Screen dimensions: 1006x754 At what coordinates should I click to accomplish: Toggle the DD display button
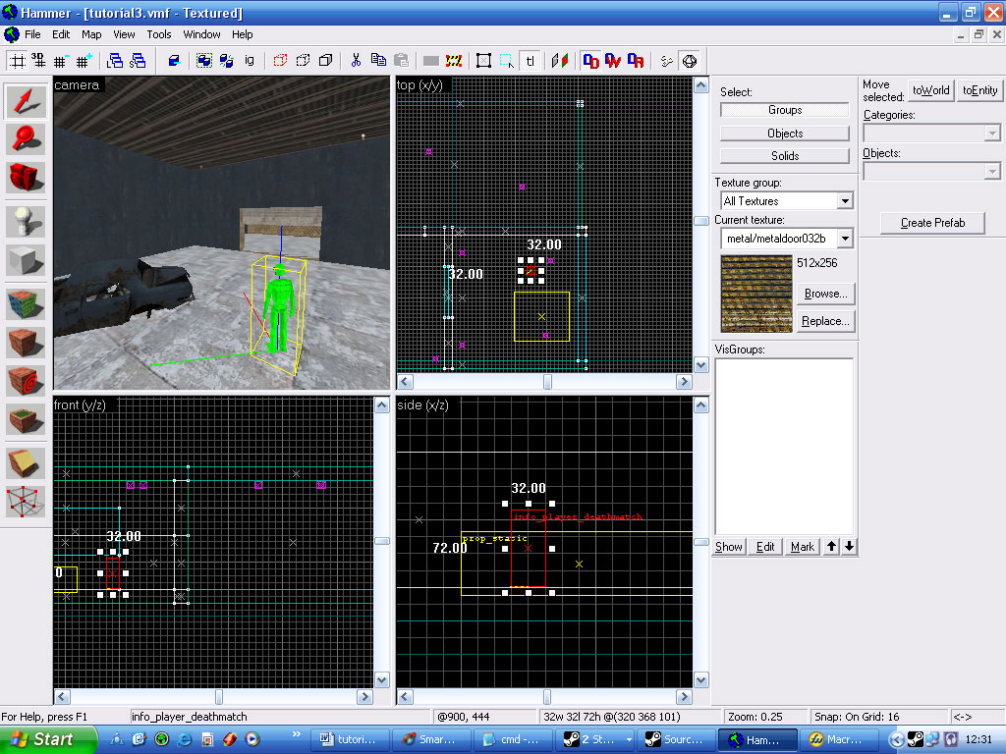tap(590, 61)
